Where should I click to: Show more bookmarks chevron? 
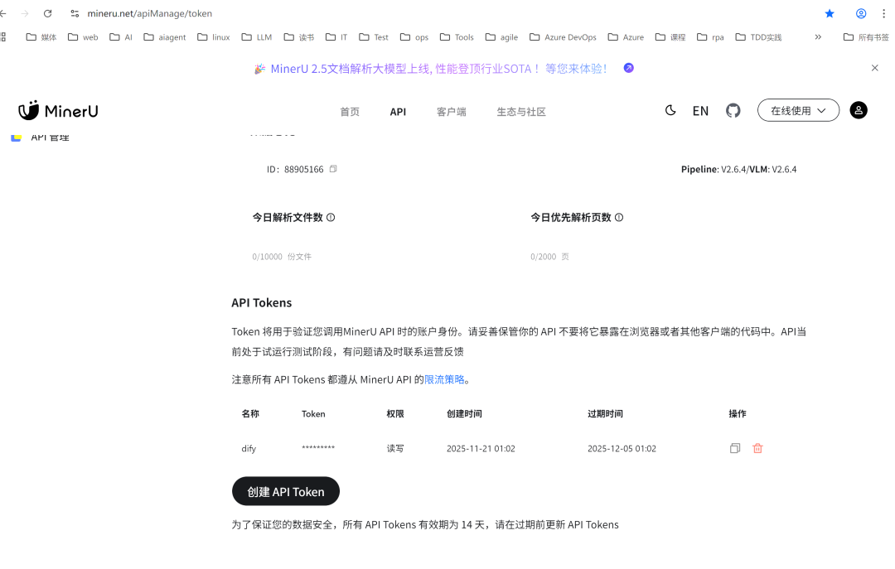(818, 37)
